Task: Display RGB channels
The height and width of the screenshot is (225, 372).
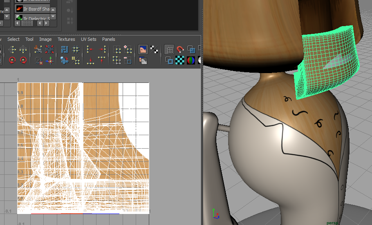Action: pos(191,60)
